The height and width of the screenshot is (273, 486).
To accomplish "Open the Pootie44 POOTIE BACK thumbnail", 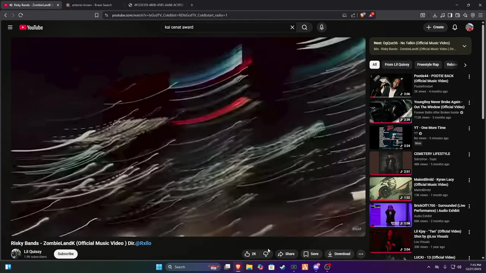I will 391,85.
